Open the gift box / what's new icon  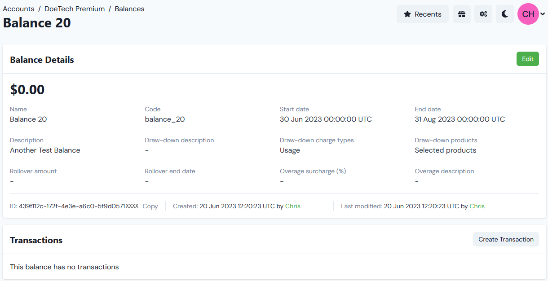point(461,14)
